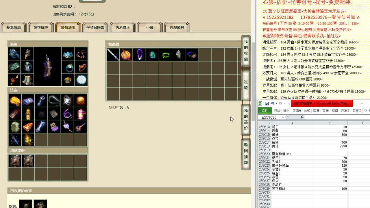Select the pink lantern 法宝 icon

(x=80, y=114)
